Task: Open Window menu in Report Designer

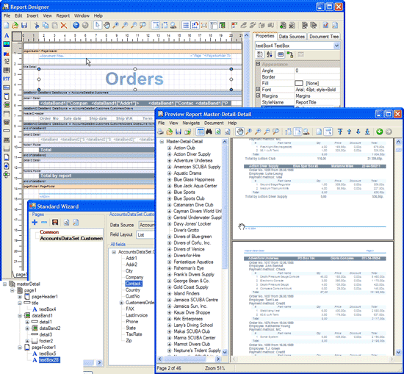Action: 82,15
